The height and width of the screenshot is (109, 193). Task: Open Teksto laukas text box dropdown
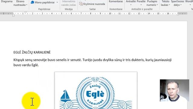coord(165,3)
